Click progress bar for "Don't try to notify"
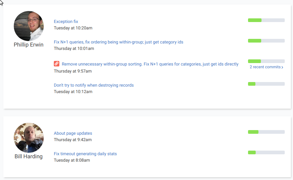 tap(266, 84)
